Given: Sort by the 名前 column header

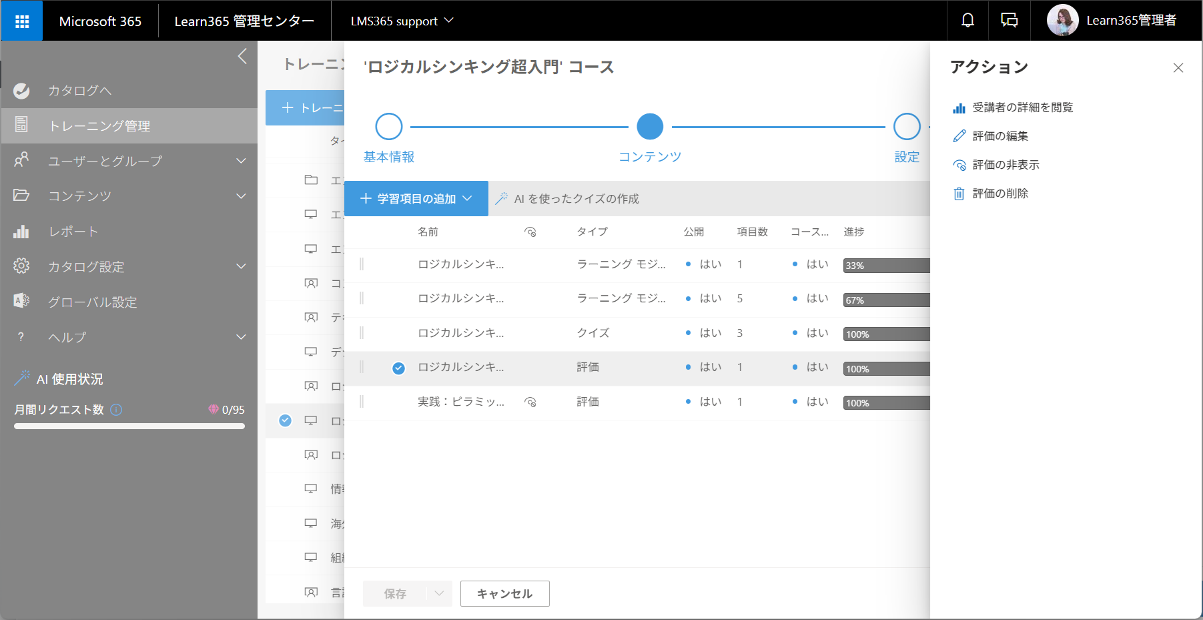Looking at the screenshot, I should point(428,232).
